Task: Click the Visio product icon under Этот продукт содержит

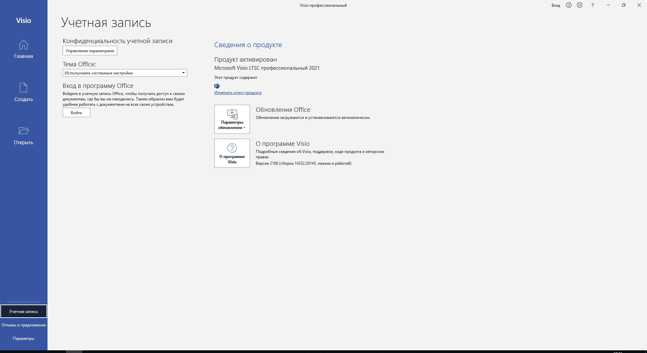Action: point(217,86)
